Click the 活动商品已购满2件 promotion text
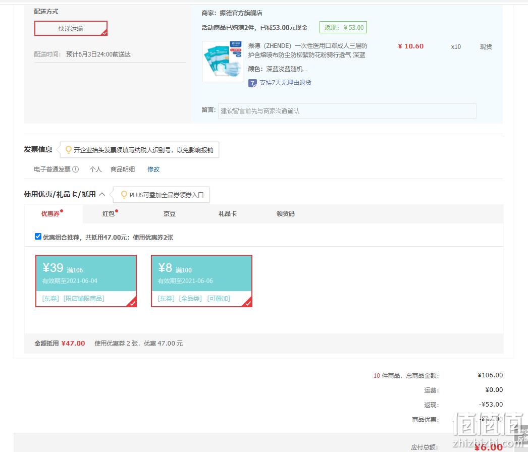The width and height of the screenshot is (528, 452). tap(254, 28)
